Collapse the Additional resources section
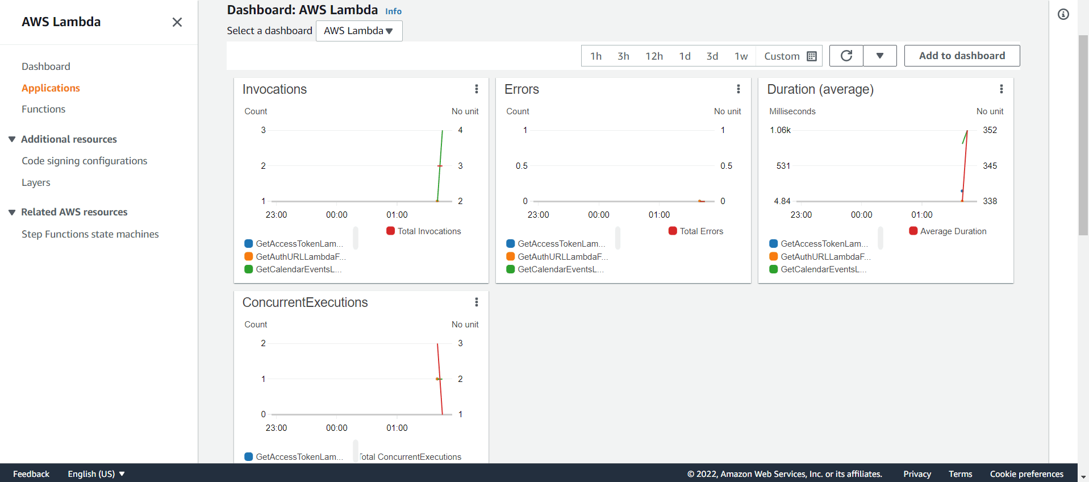 click(x=12, y=139)
